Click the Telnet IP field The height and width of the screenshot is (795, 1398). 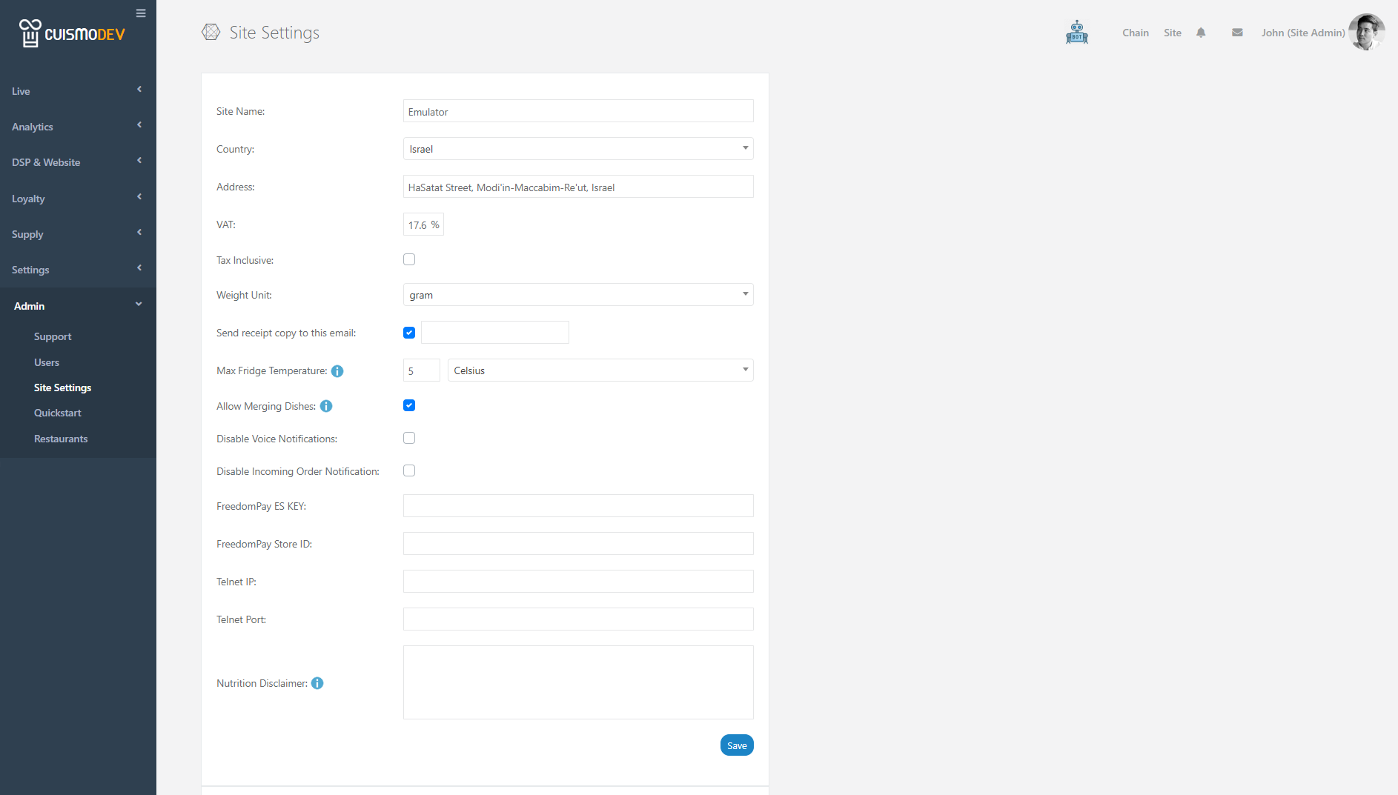[578, 582]
